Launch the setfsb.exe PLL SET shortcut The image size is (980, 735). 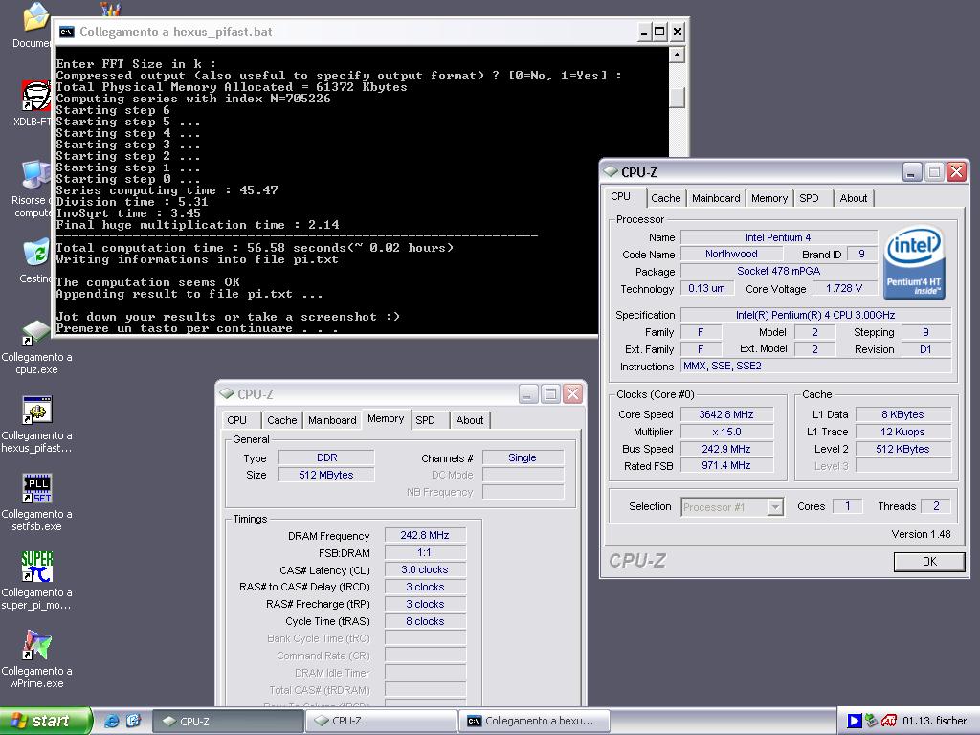(x=36, y=488)
